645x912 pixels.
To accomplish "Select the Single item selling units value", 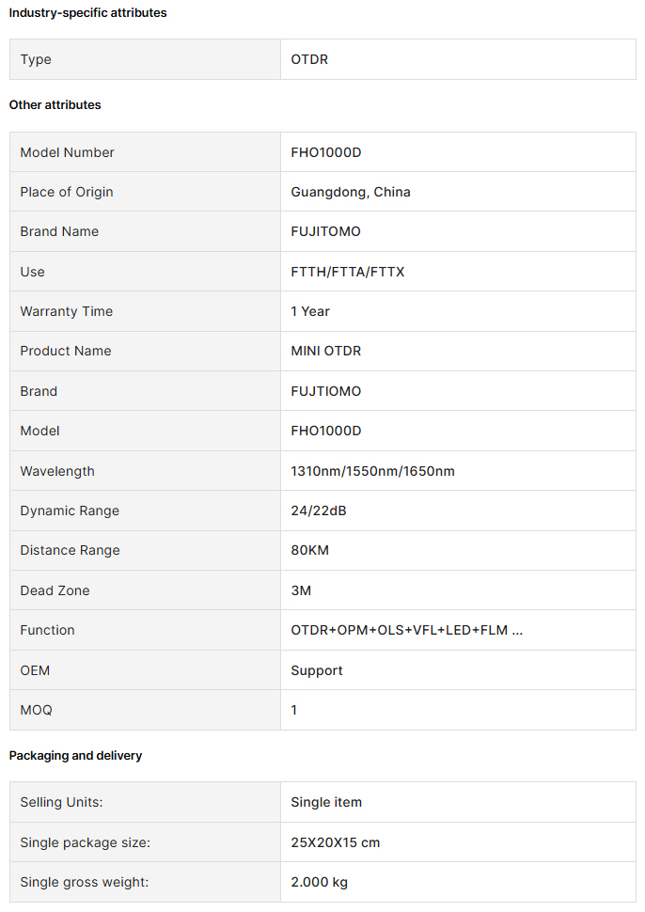I will click(326, 802).
